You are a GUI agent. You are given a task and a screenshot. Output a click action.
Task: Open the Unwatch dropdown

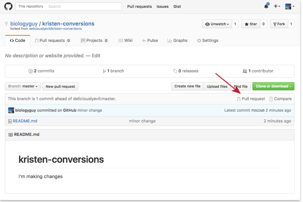217,24
